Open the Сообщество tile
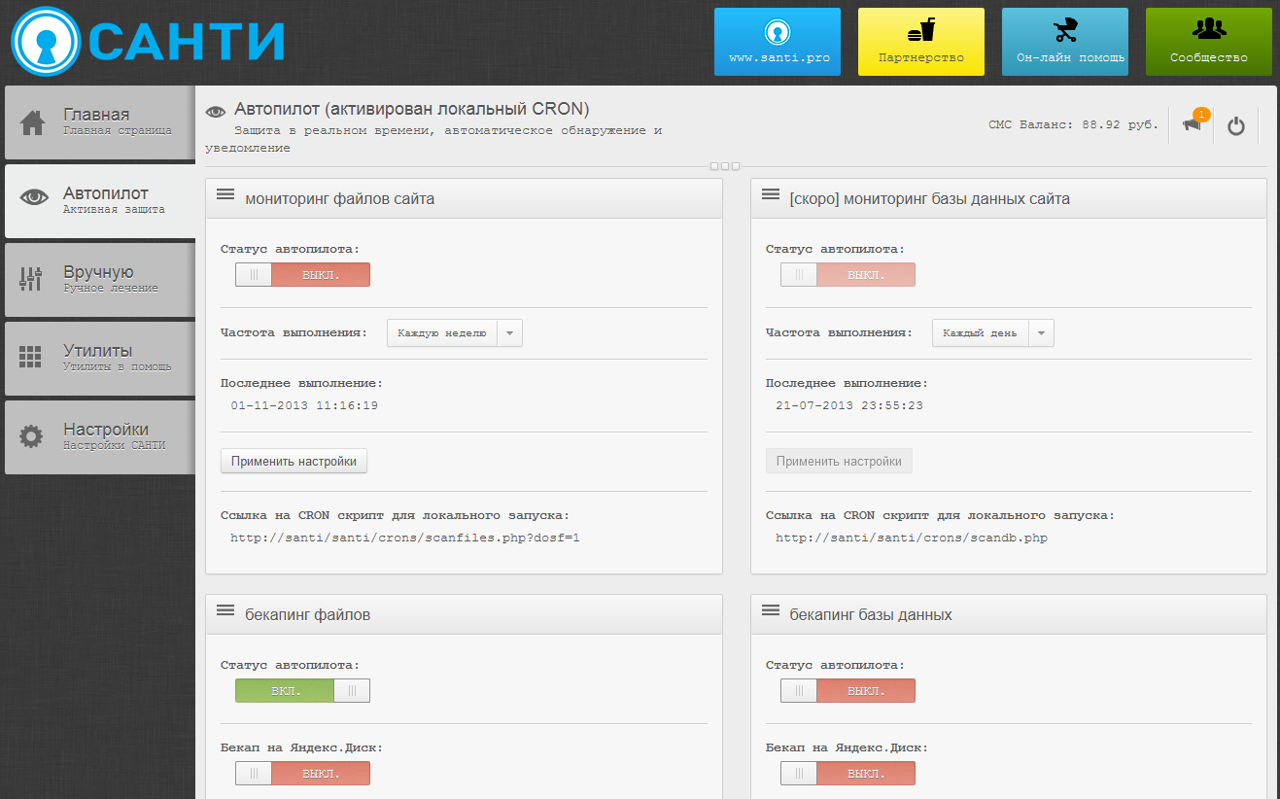1280x799 pixels. pos(1209,42)
